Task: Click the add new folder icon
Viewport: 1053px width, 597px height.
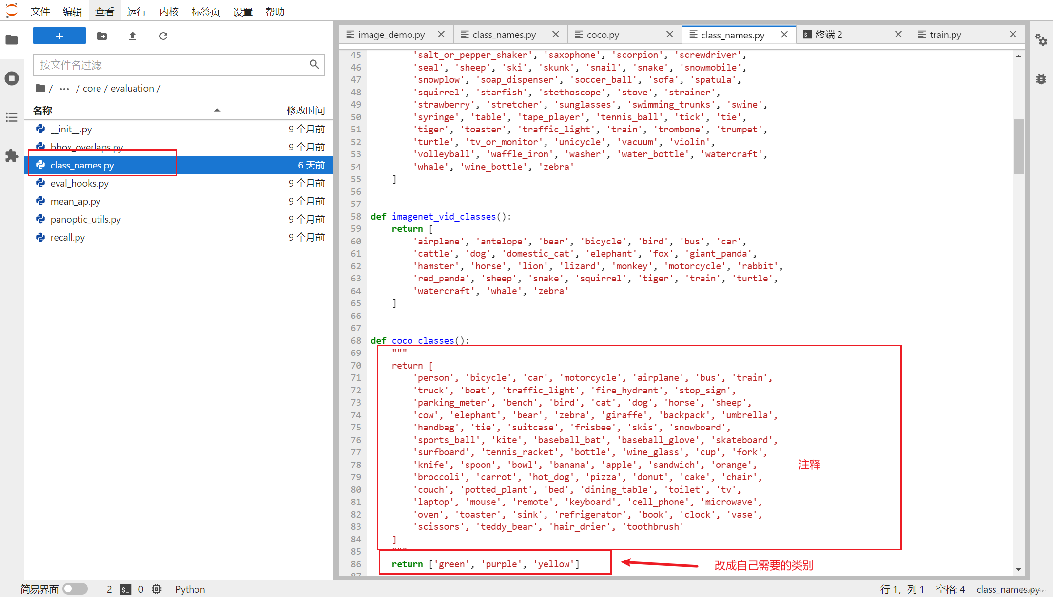Action: coord(101,35)
